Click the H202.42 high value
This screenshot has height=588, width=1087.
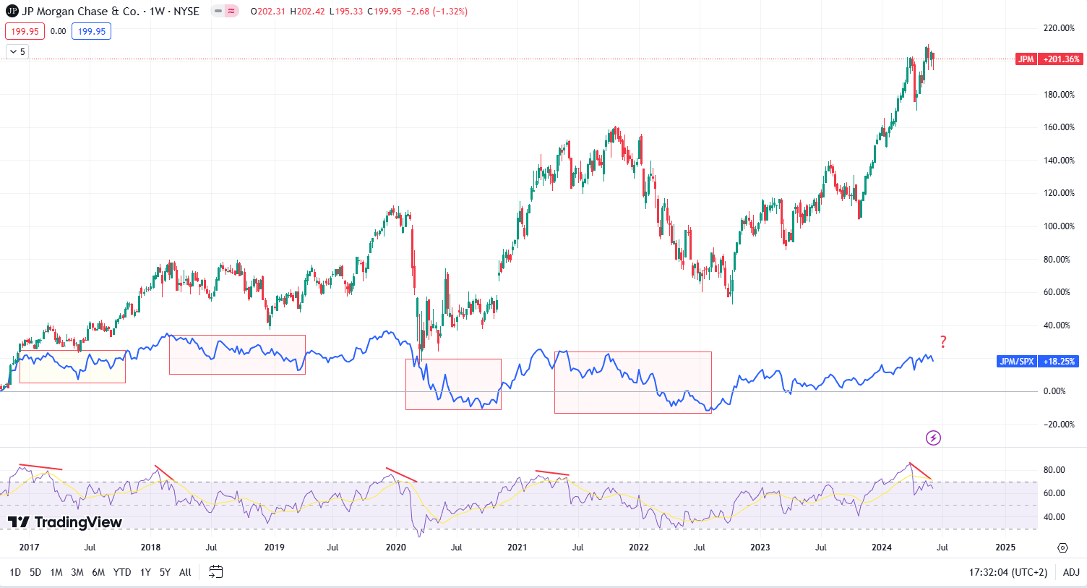coord(308,12)
